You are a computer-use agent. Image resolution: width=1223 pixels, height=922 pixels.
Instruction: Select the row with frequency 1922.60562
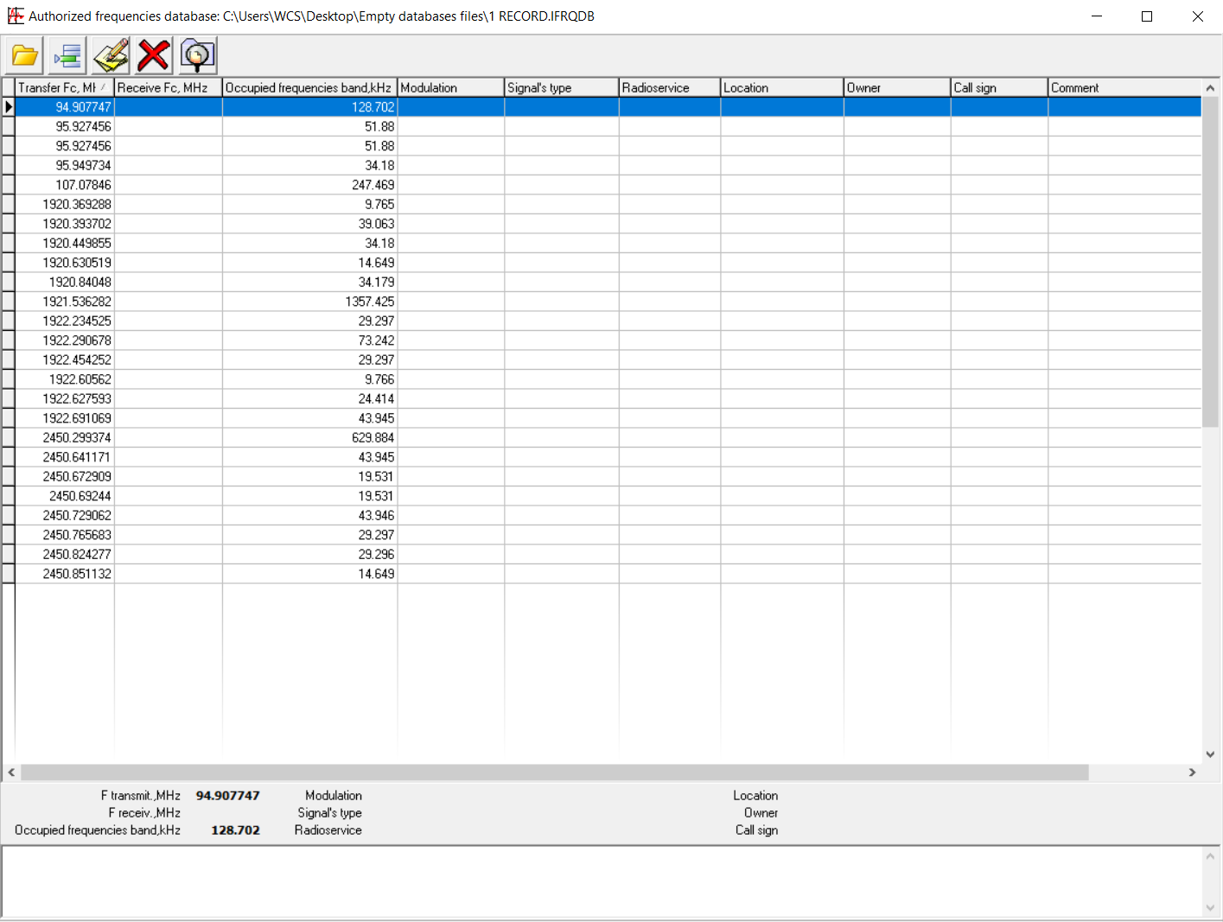point(608,379)
